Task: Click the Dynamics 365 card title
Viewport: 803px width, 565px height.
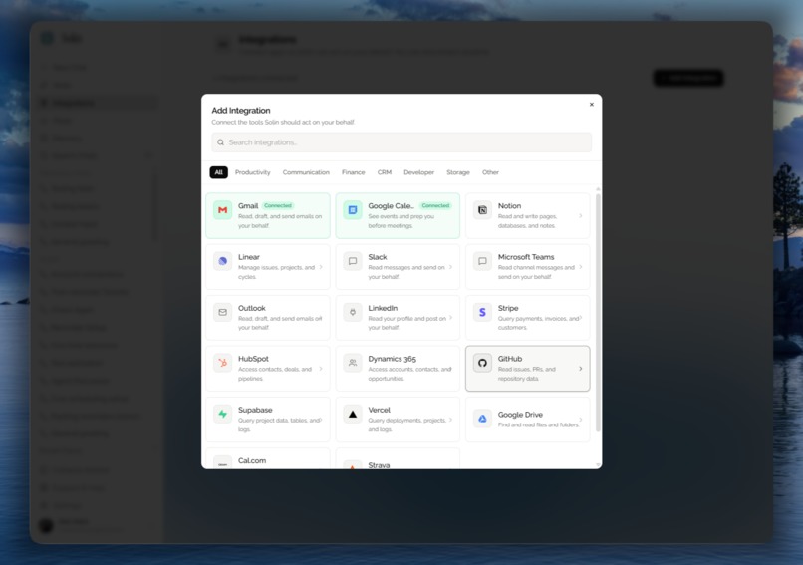Action: (x=392, y=359)
